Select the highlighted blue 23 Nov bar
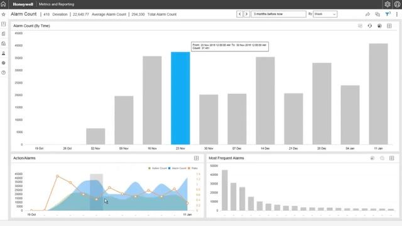This screenshot has height=226, width=402. tap(180, 98)
